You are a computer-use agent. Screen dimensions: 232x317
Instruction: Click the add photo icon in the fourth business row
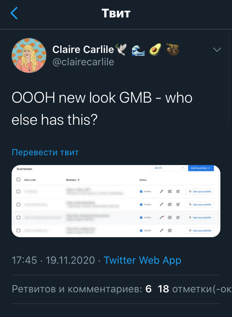[170, 230]
